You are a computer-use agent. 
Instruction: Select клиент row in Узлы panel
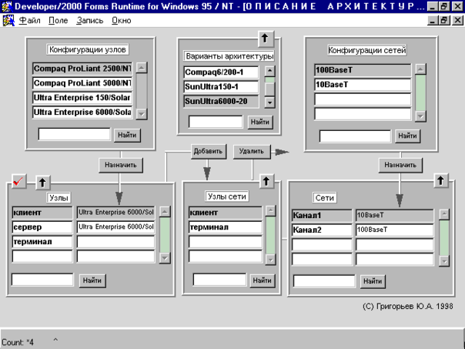coord(42,213)
